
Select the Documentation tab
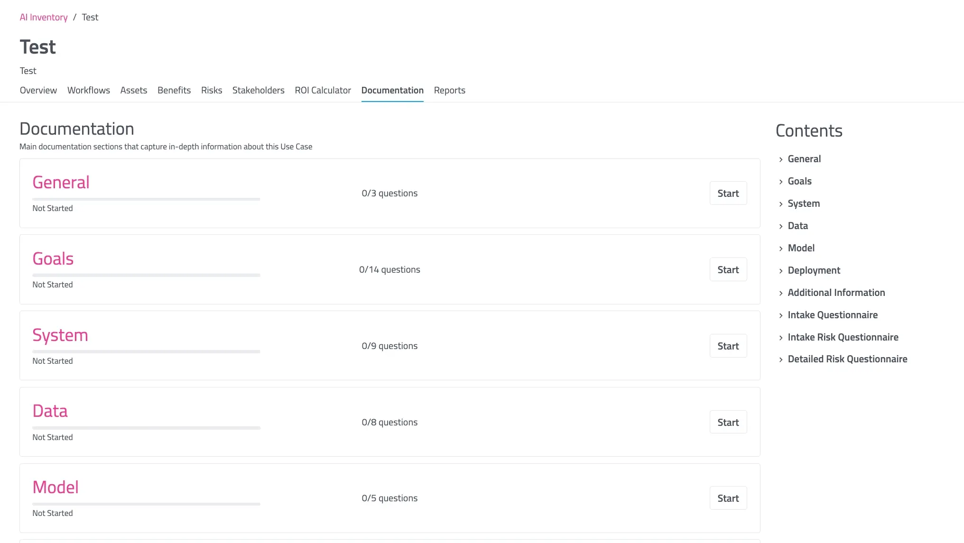point(392,90)
